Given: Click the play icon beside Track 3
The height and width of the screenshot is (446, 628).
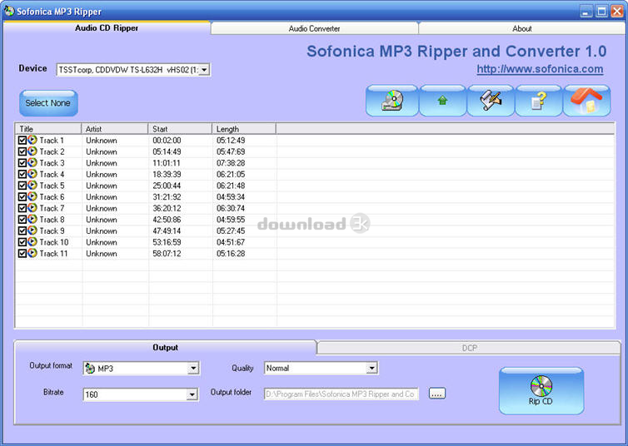Looking at the screenshot, I should click(32, 163).
